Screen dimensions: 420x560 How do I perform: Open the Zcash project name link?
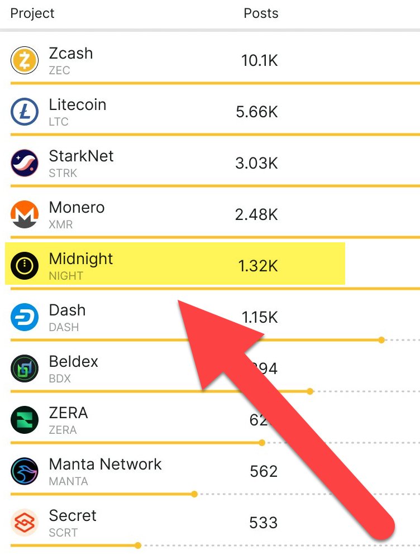click(x=71, y=54)
